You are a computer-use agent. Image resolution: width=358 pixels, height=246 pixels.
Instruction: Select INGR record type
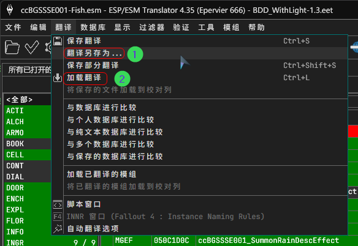point(51,242)
